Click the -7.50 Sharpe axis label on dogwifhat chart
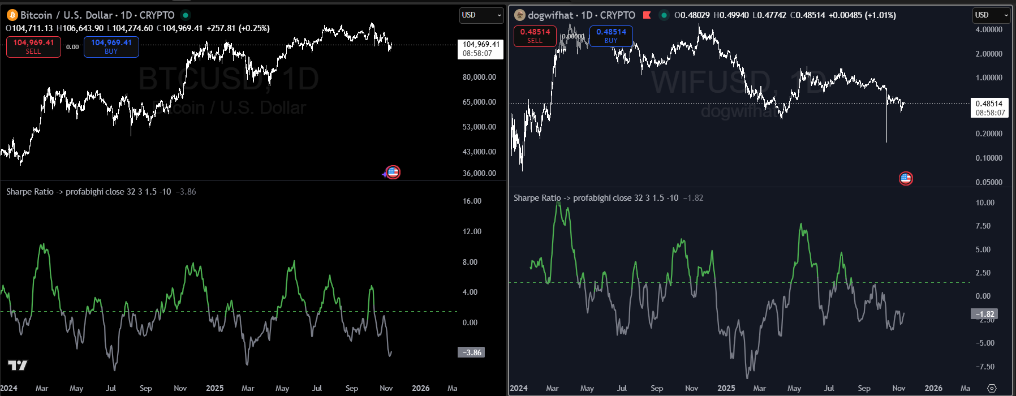This screenshot has height=396, width=1016. click(x=985, y=367)
